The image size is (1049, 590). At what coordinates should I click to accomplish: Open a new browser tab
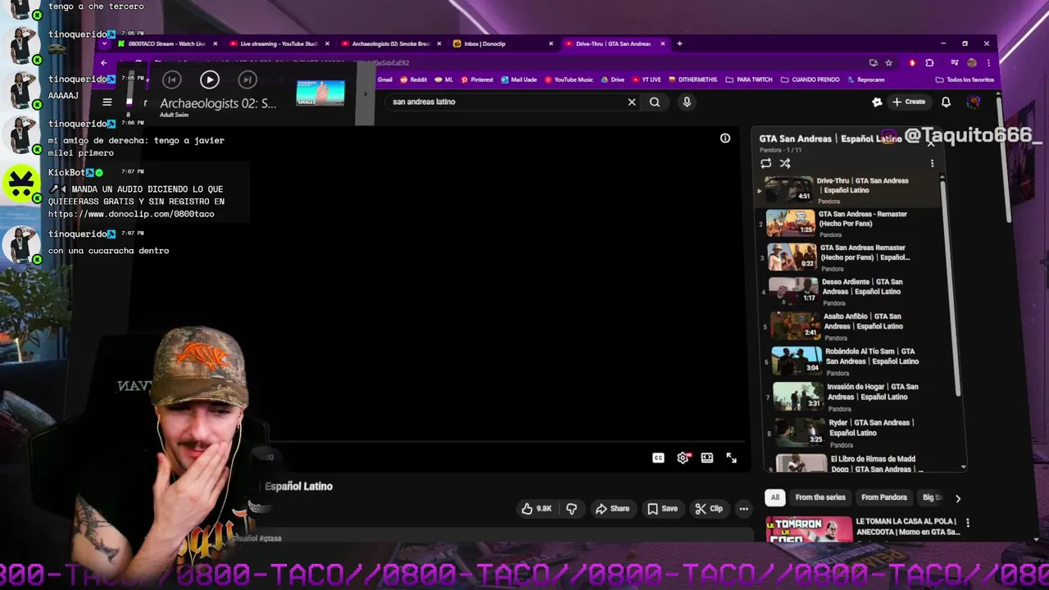(679, 43)
